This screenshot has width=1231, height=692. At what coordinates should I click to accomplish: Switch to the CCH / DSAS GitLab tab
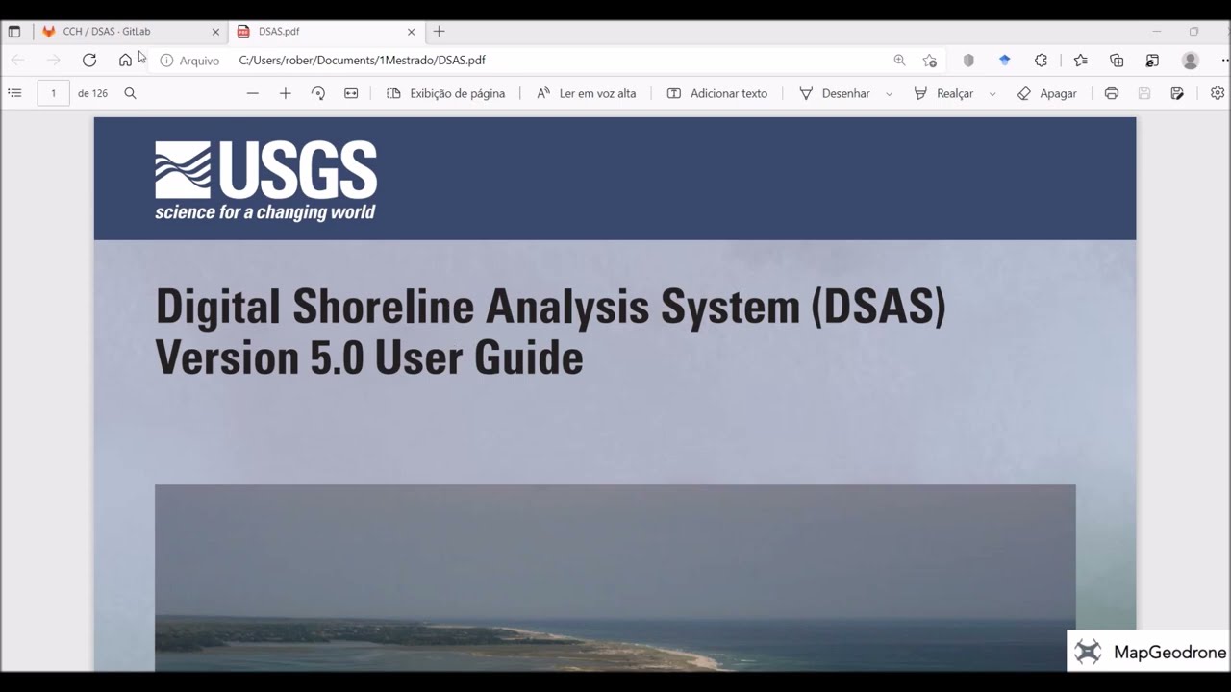tap(131, 32)
